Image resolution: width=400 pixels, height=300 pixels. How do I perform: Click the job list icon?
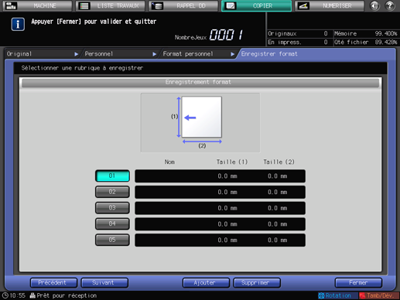(x=84, y=5)
